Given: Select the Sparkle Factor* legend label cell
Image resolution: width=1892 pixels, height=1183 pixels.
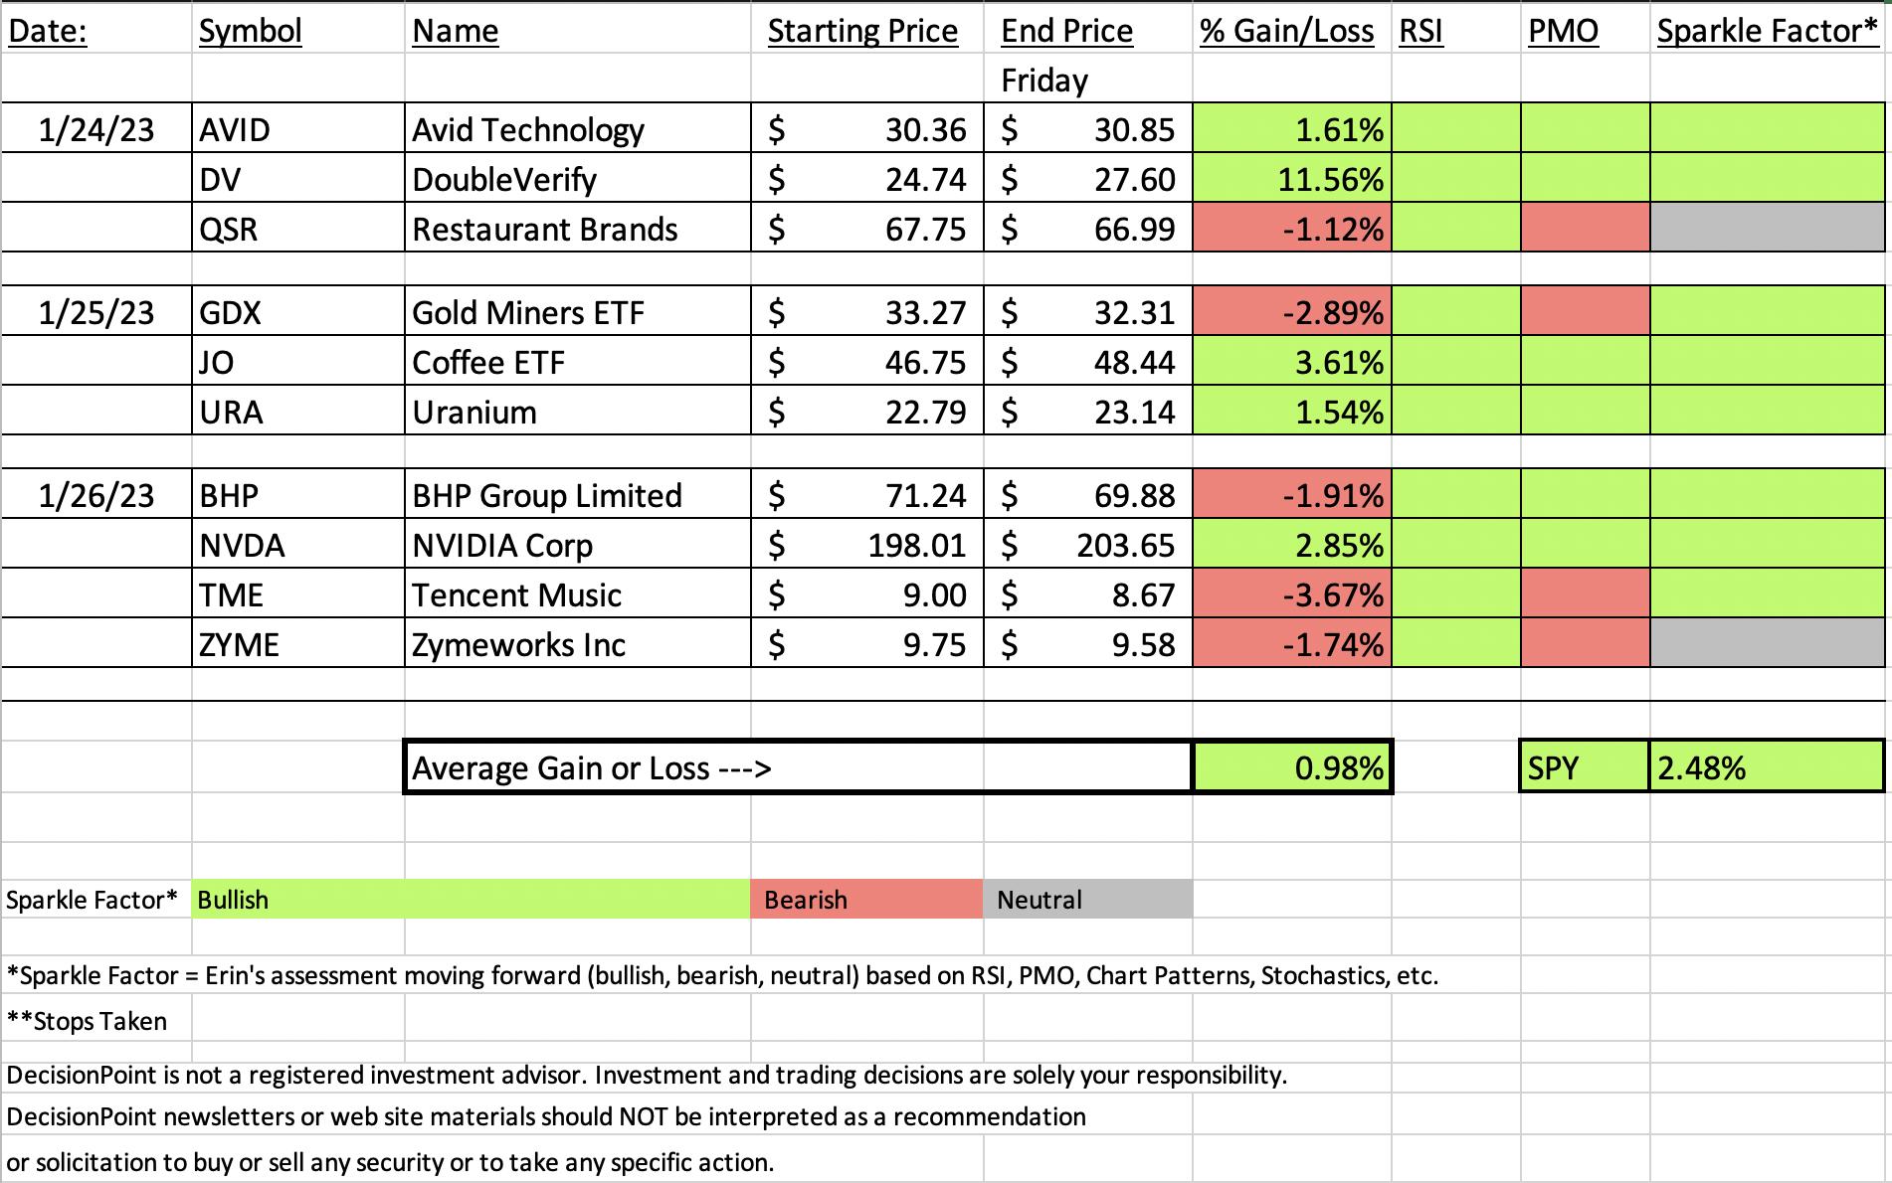Looking at the screenshot, I should [x=96, y=899].
